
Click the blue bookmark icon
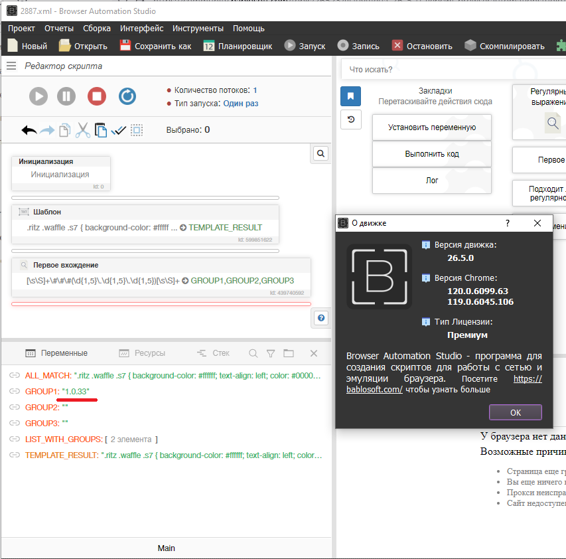pyautogui.click(x=350, y=96)
